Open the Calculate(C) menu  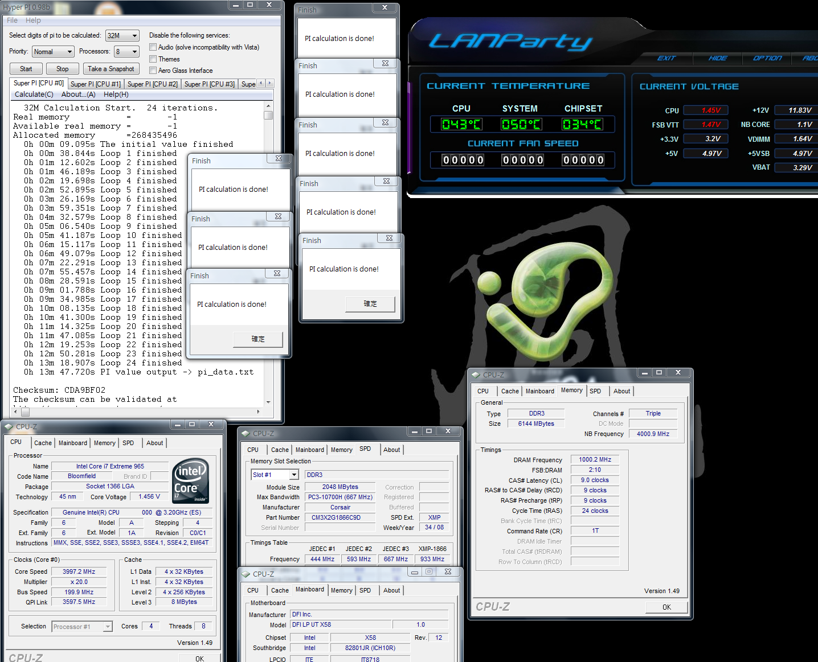[x=34, y=94]
